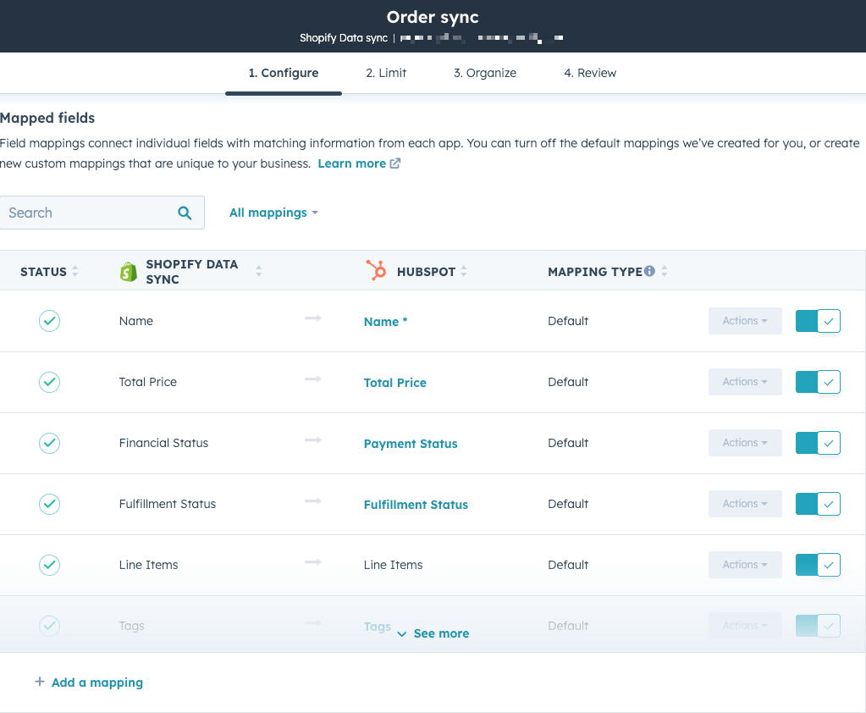Click the search magnifier icon

coord(185,213)
